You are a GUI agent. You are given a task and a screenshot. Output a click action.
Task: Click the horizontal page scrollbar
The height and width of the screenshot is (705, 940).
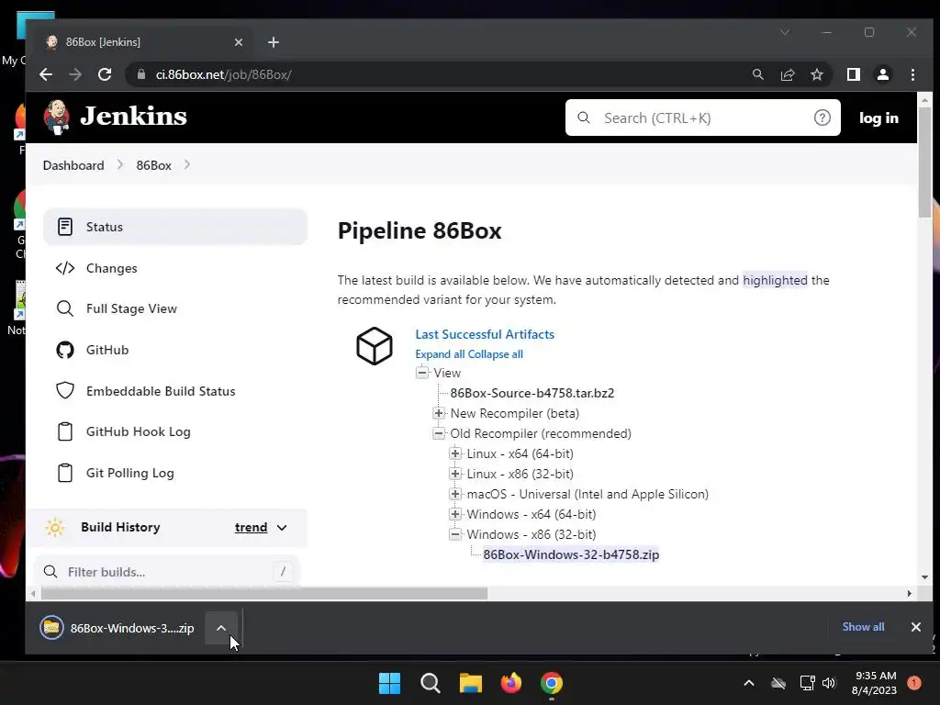click(263, 594)
